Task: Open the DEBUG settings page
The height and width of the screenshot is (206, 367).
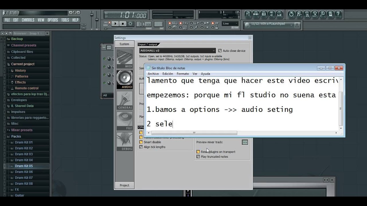Action: coord(124,142)
